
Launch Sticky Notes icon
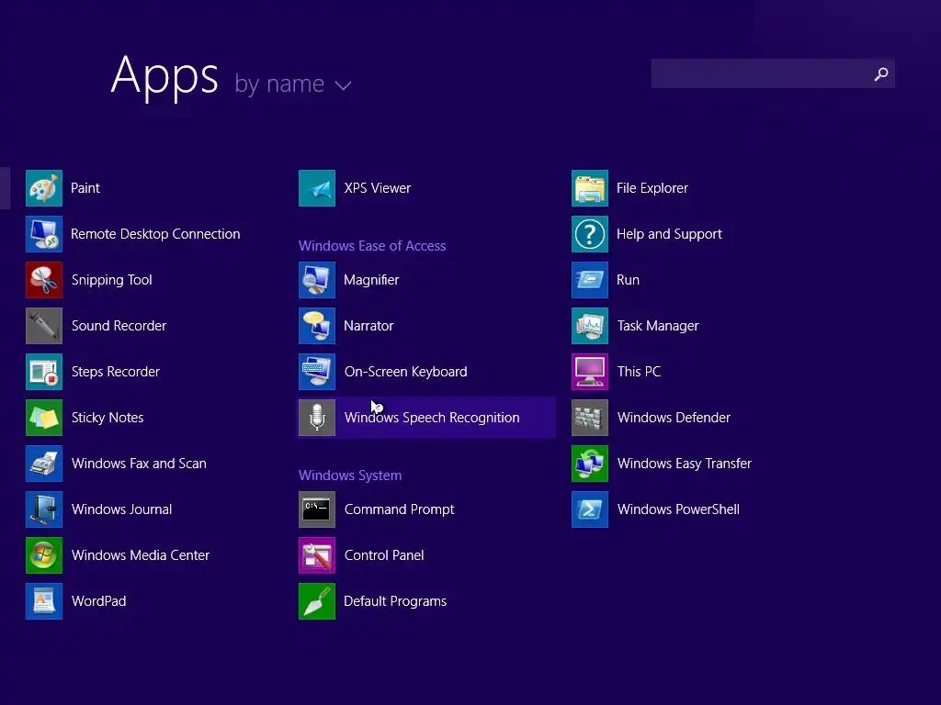(x=44, y=418)
